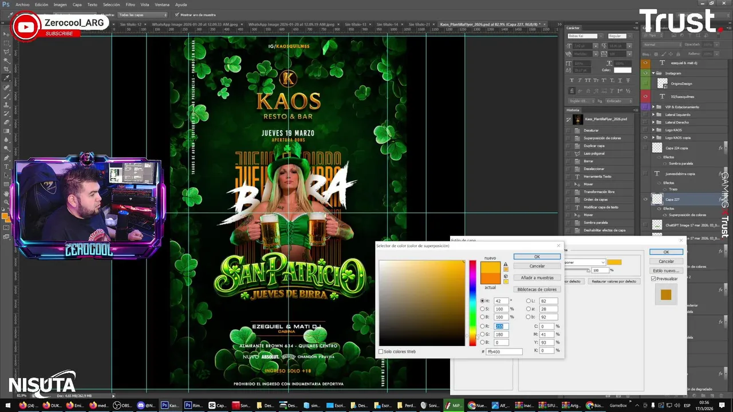Collapse the Instagram layer group
This screenshot has height=412, width=733.
tap(653, 73)
